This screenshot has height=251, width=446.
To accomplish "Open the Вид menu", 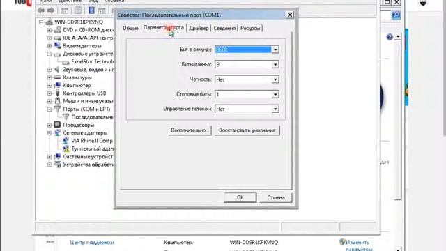I will (93, 1).
